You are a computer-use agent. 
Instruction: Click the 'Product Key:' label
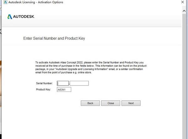pyautogui.click(x=43, y=90)
